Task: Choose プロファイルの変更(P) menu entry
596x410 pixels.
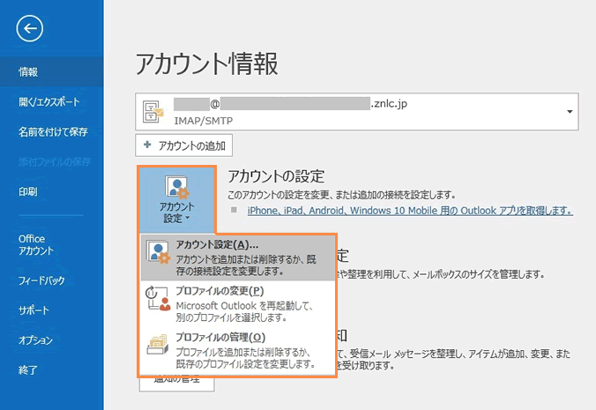Action: 237,304
